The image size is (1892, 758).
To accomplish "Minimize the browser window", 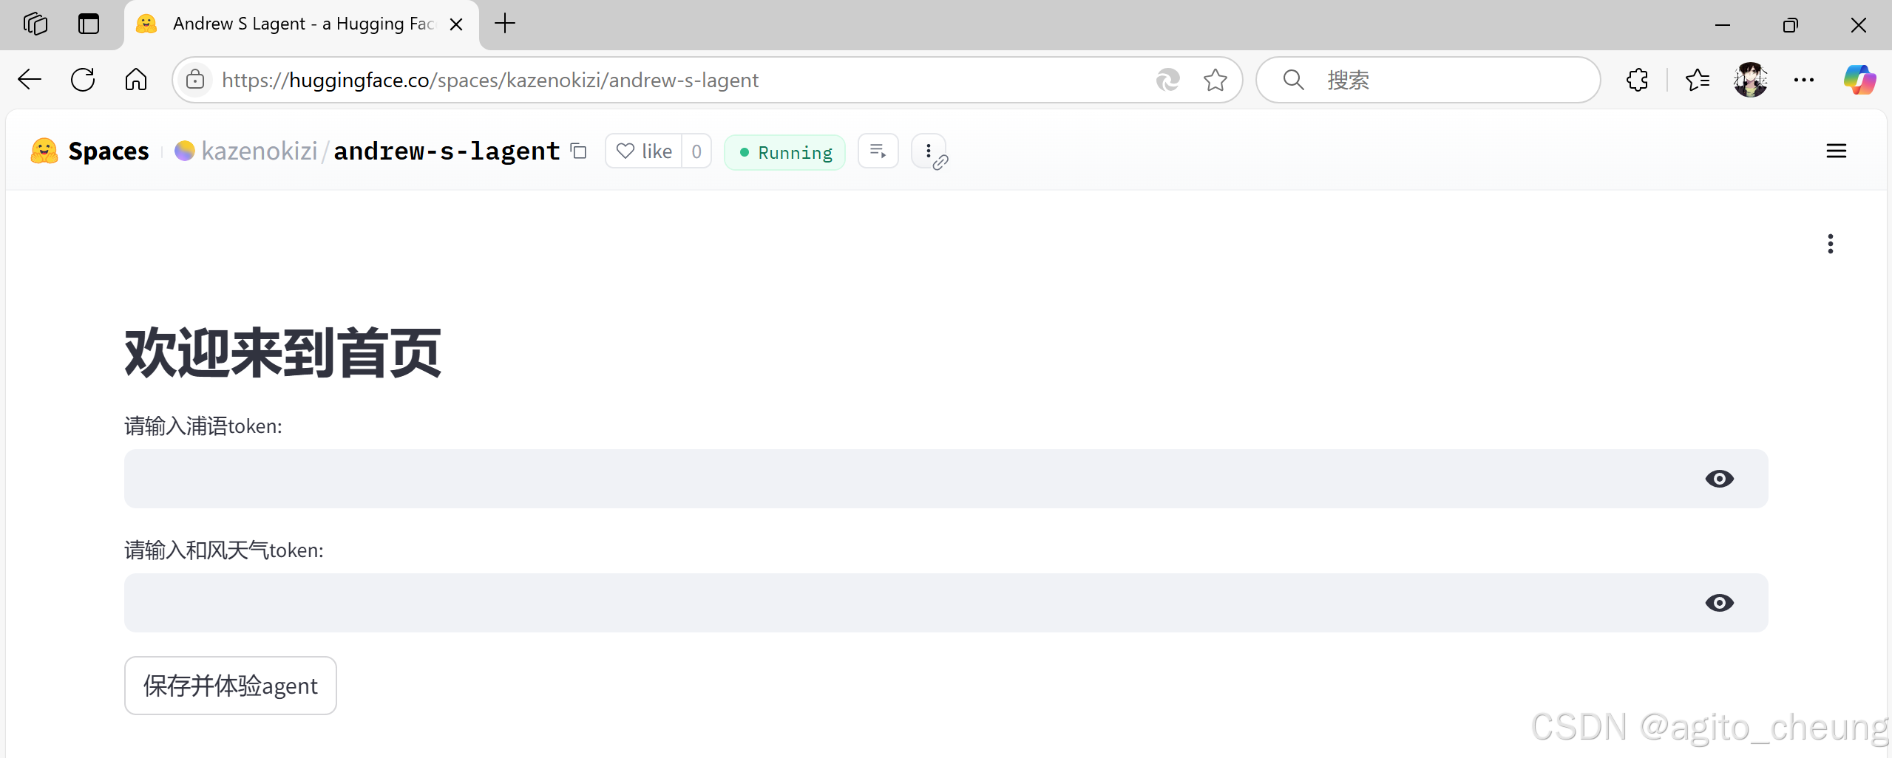I will (1723, 24).
